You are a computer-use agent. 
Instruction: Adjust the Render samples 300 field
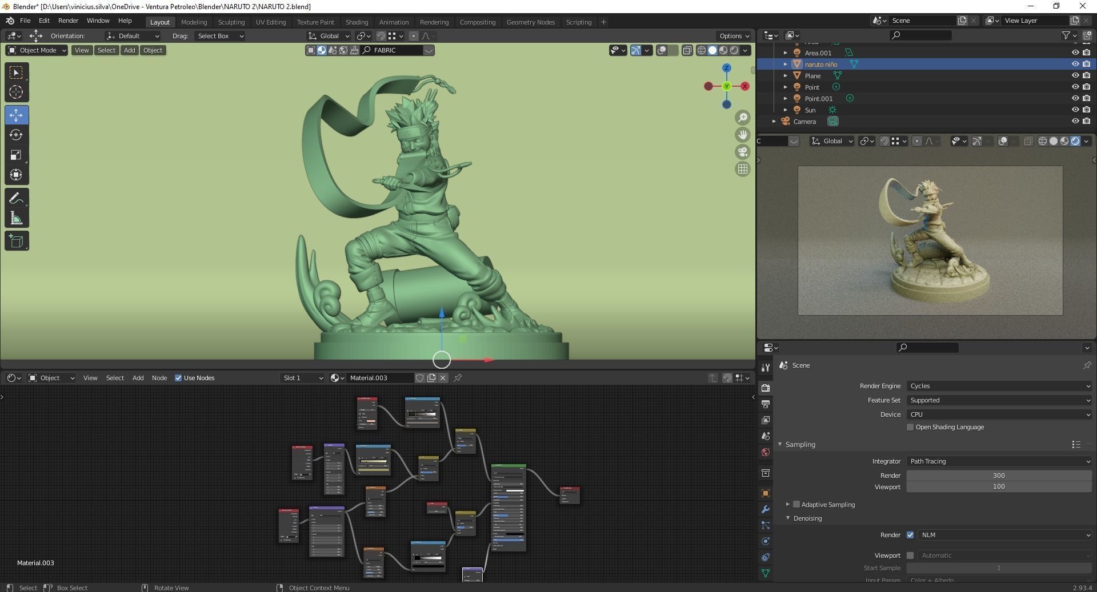[999, 476]
